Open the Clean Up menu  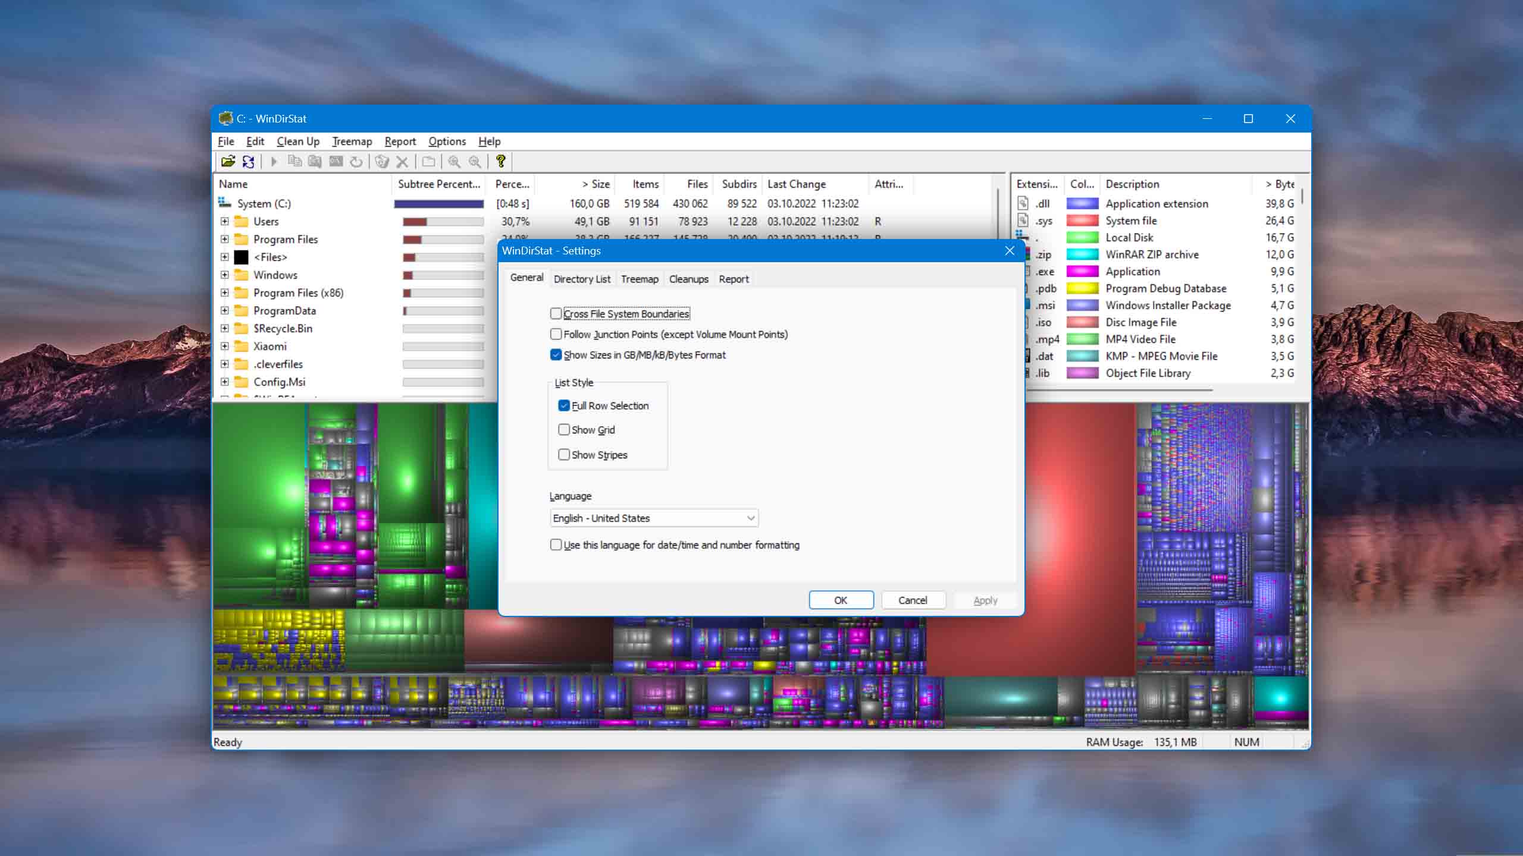[x=298, y=141]
